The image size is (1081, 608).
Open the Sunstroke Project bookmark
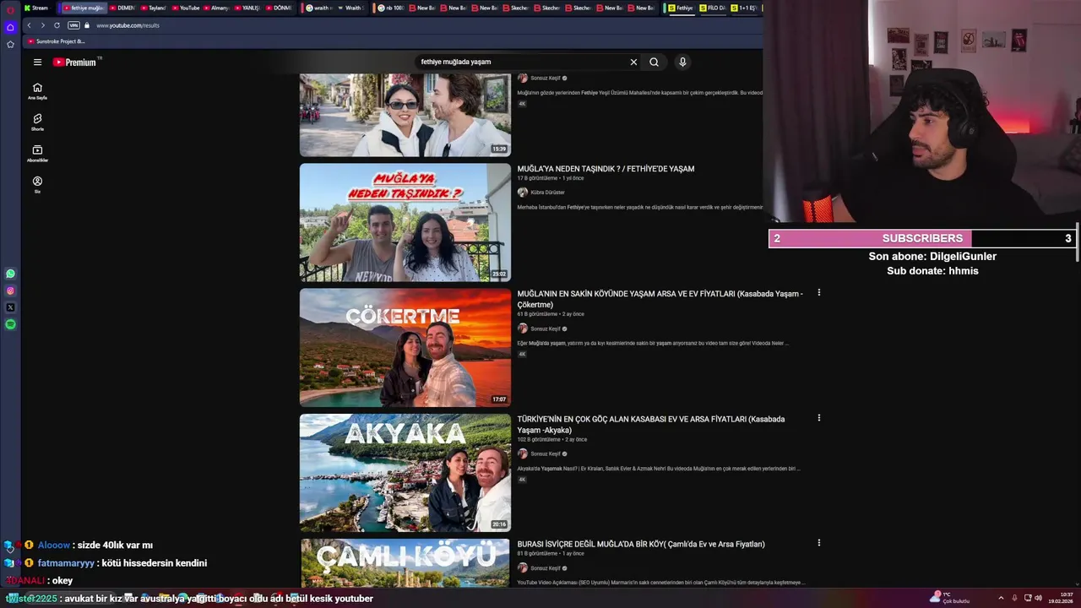(56, 41)
